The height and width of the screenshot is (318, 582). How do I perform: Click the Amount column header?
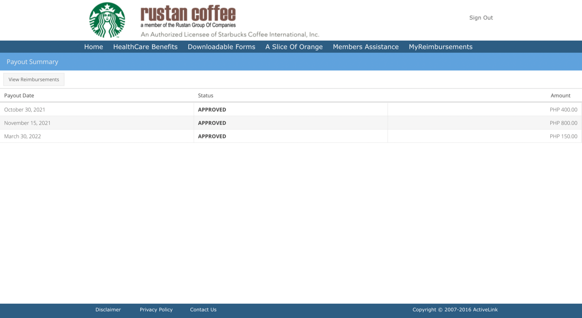[x=560, y=96]
